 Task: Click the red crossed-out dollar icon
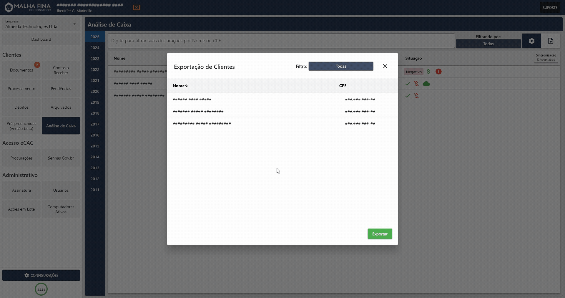coord(417,84)
